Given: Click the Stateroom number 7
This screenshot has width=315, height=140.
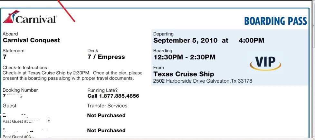Looking at the screenshot, I should pyautogui.click(x=5, y=57).
